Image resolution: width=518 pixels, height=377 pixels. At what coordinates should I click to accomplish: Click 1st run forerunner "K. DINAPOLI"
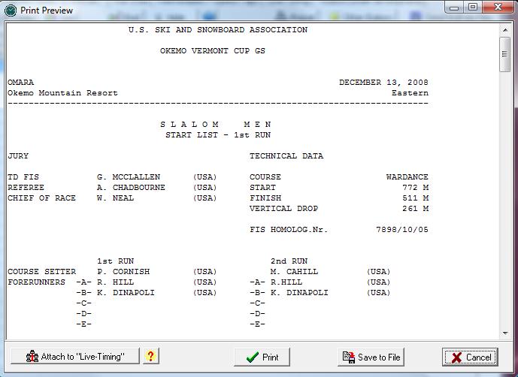point(126,293)
